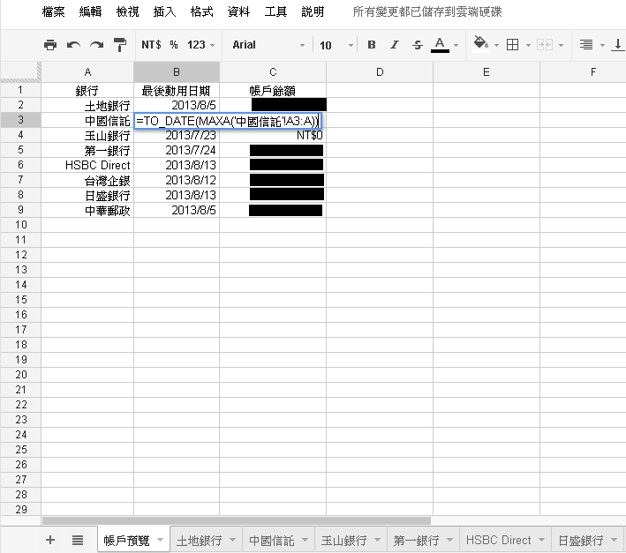Redo the last action
Viewport: 626px width, 553px height.
pos(96,45)
